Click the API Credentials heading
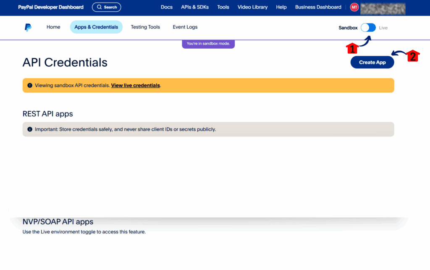This screenshot has width=430, height=270. pos(65,63)
